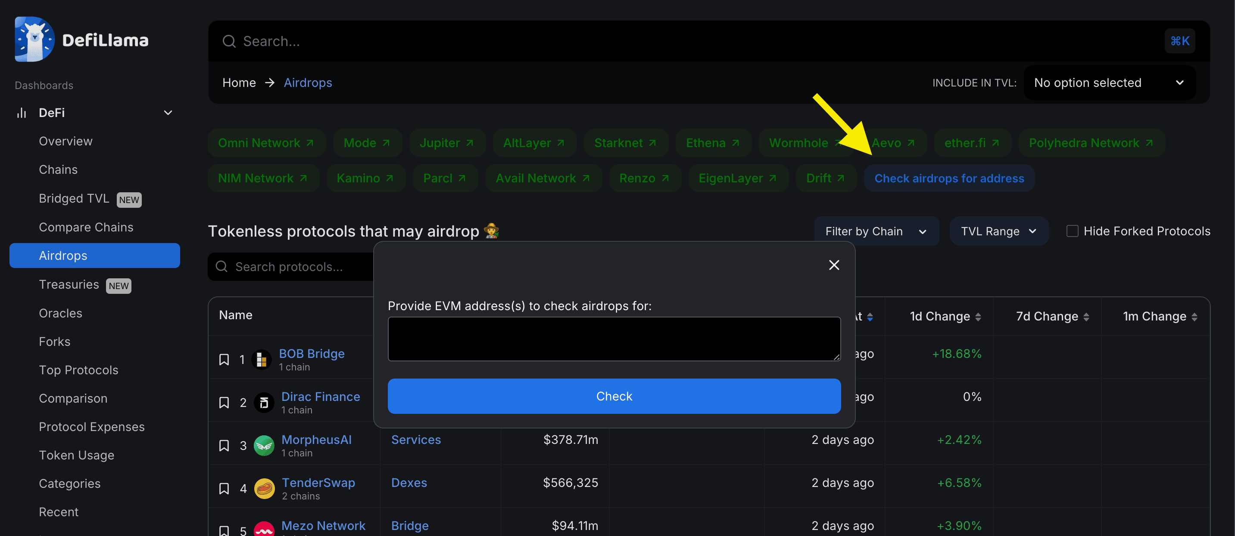
Task: Open Filter by Chain dropdown
Action: tap(876, 231)
